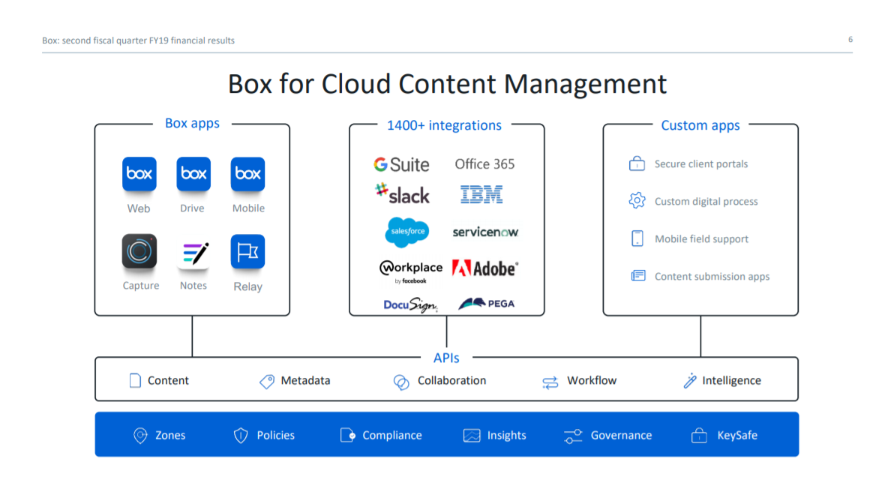Viewport: 894px width, 501px height.
Task: Click the "Drive" label under the box icon
Action: pos(192,208)
